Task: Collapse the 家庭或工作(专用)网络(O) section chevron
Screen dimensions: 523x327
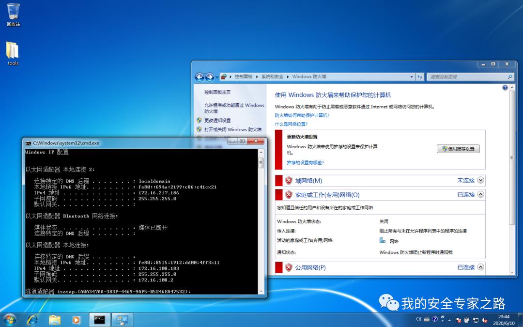Action: (481, 194)
